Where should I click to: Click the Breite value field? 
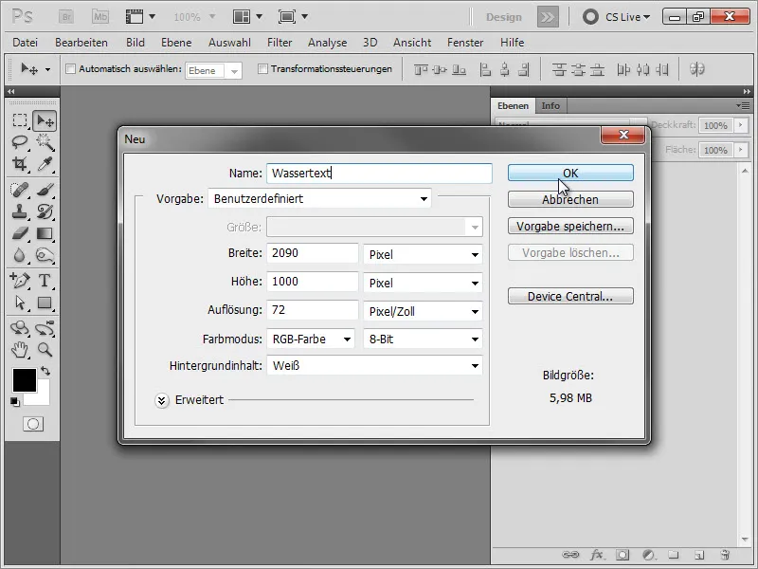(x=313, y=253)
